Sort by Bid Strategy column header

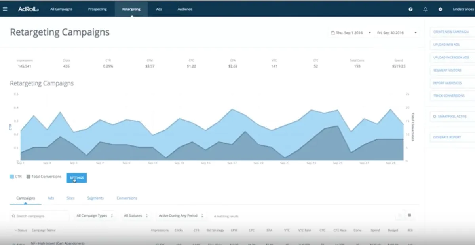(215, 230)
